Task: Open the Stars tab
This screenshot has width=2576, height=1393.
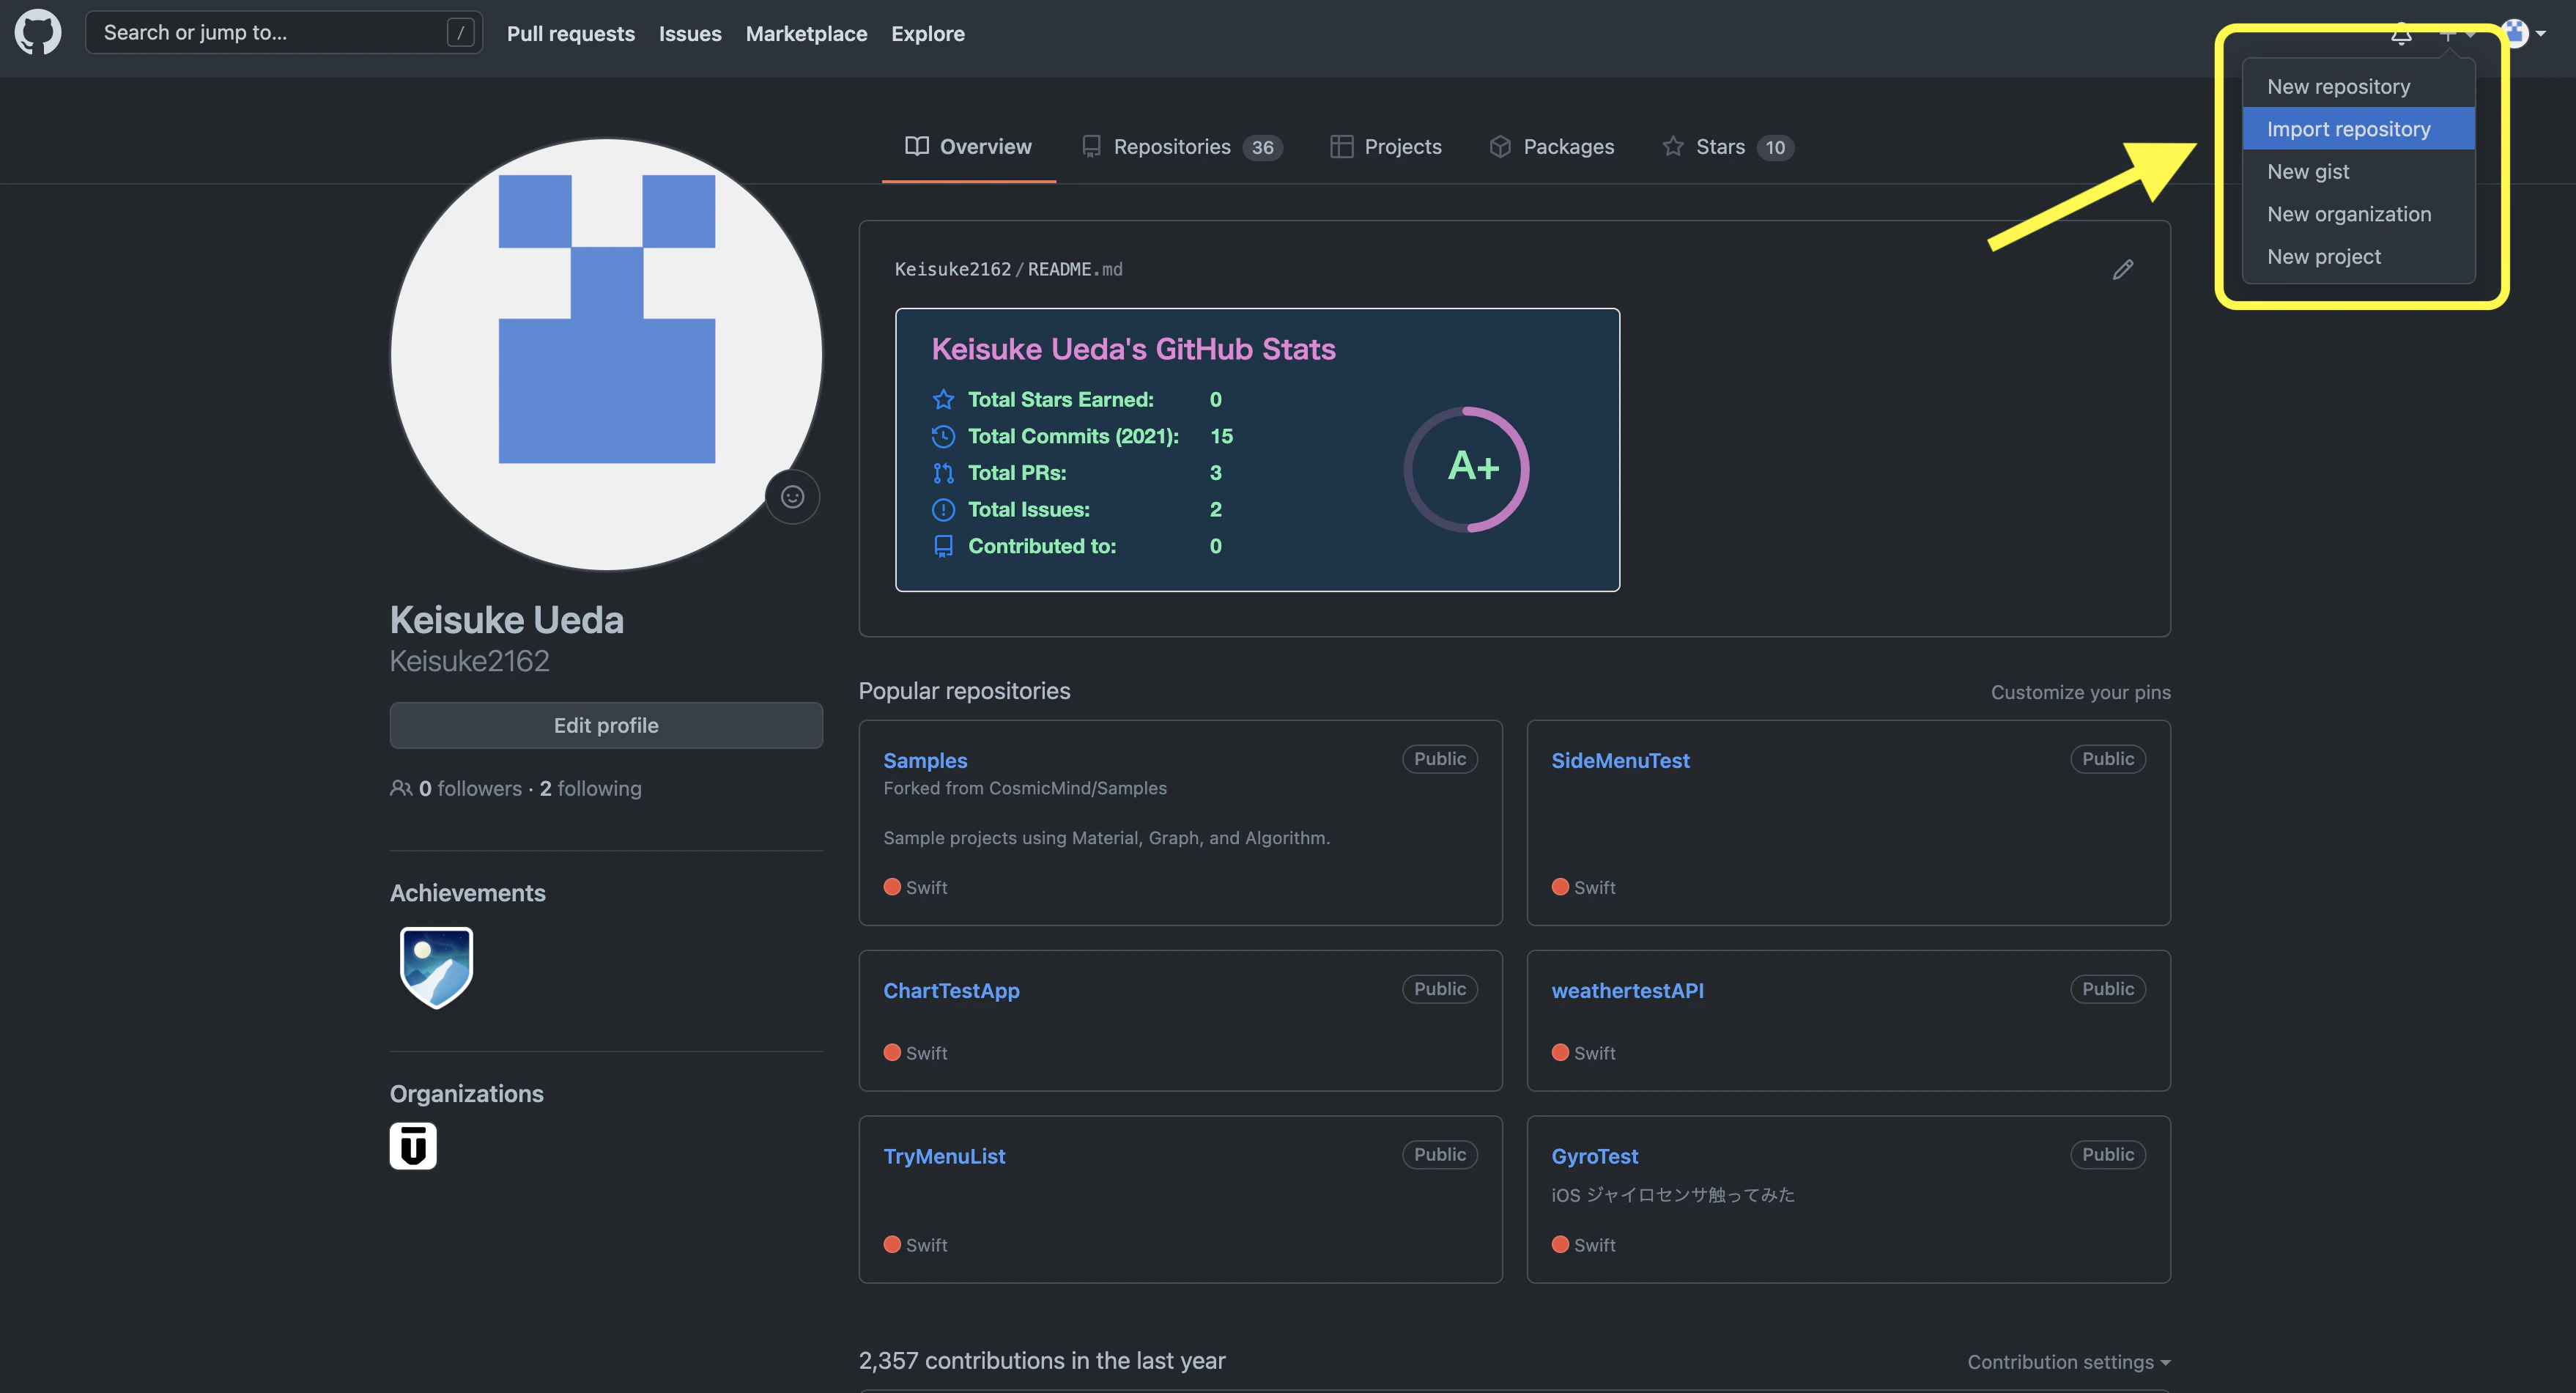Action: point(1728,147)
